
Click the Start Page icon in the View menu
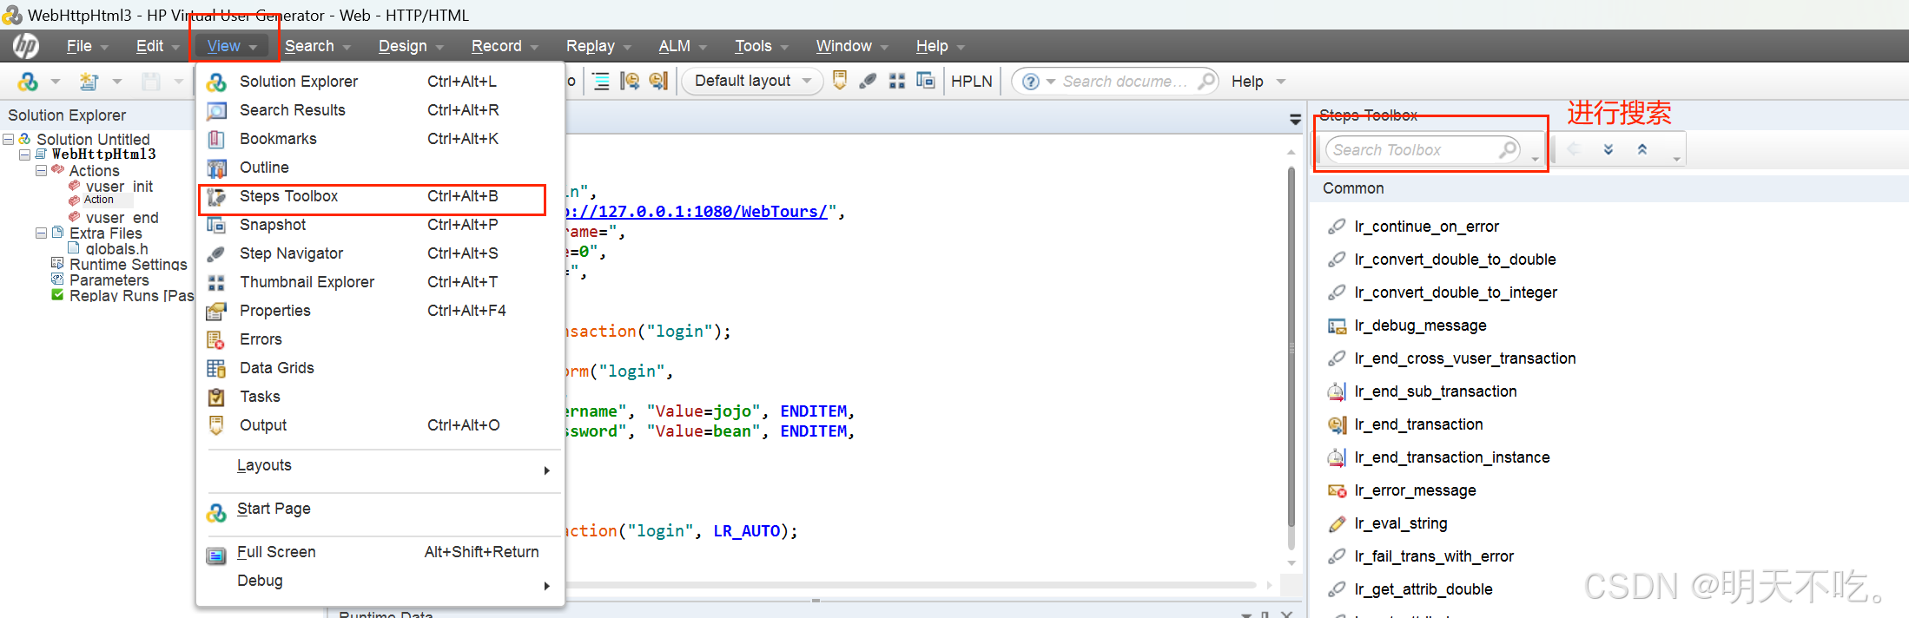(216, 513)
